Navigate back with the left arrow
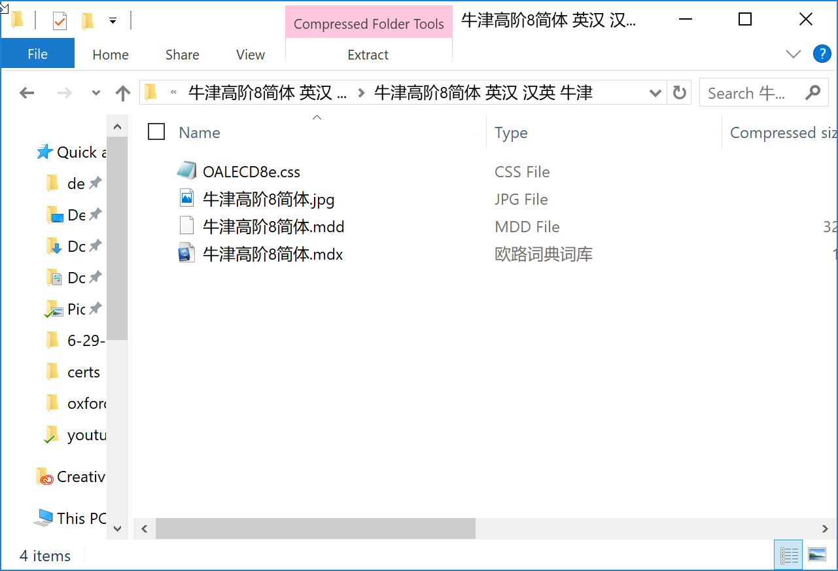Screen dimensions: 838x571 click(x=27, y=93)
